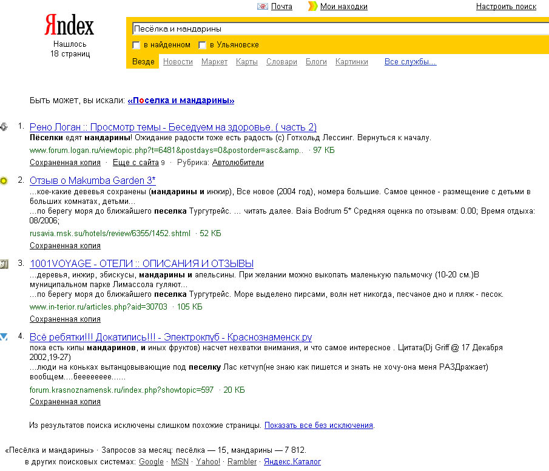Click the rusavia.msk.su result URL

pyautogui.click(x=110, y=234)
